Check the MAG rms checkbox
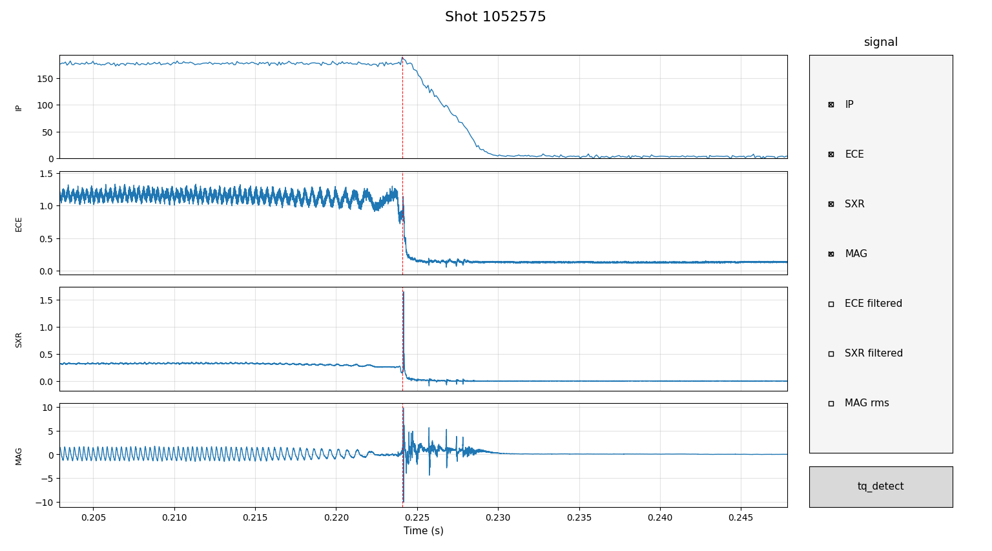 [x=831, y=403]
